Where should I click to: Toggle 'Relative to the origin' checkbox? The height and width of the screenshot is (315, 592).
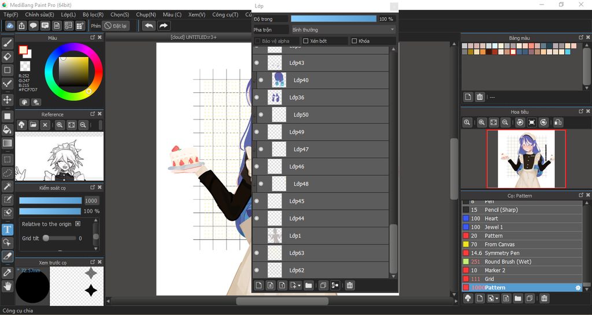pos(78,224)
